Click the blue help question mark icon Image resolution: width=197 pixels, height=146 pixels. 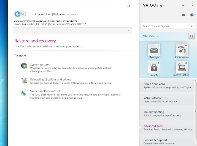click(192, 15)
